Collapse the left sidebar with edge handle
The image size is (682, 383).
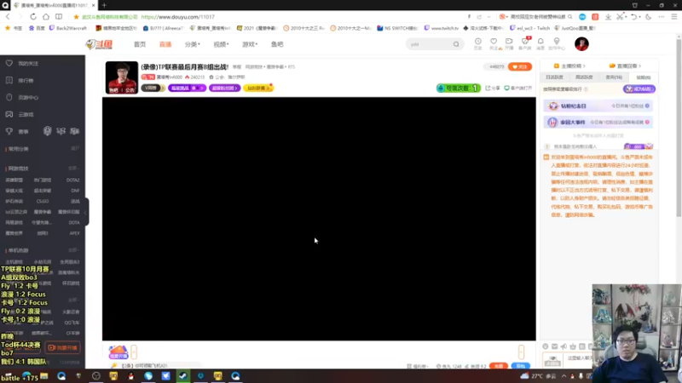pyautogui.click(x=87, y=211)
